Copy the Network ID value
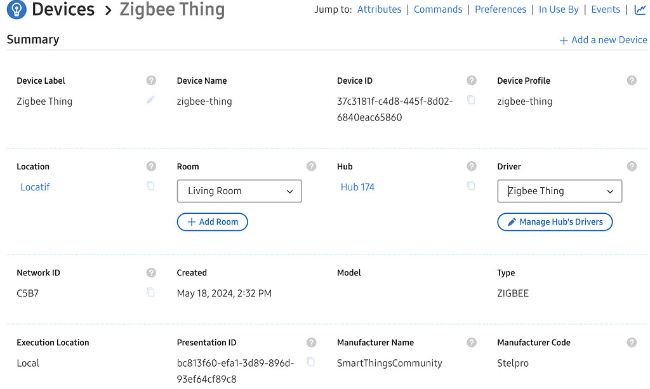The image size is (650, 389). pos(151,292)
